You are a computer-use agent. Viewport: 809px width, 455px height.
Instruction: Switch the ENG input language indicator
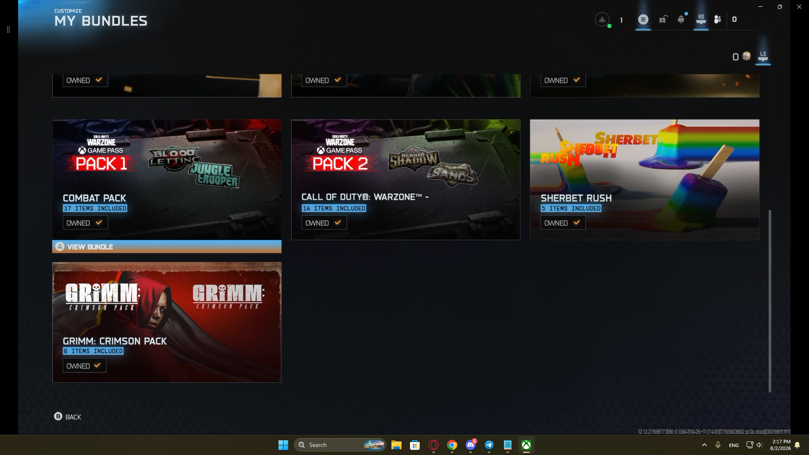tap(734, 445)
